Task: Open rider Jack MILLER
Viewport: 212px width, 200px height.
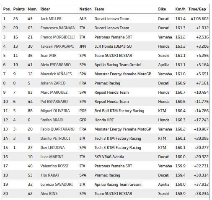Action: coord(51,19)
